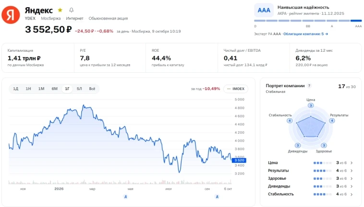
Task: Click the dividend marker Д near September
Action: point(217,197)
